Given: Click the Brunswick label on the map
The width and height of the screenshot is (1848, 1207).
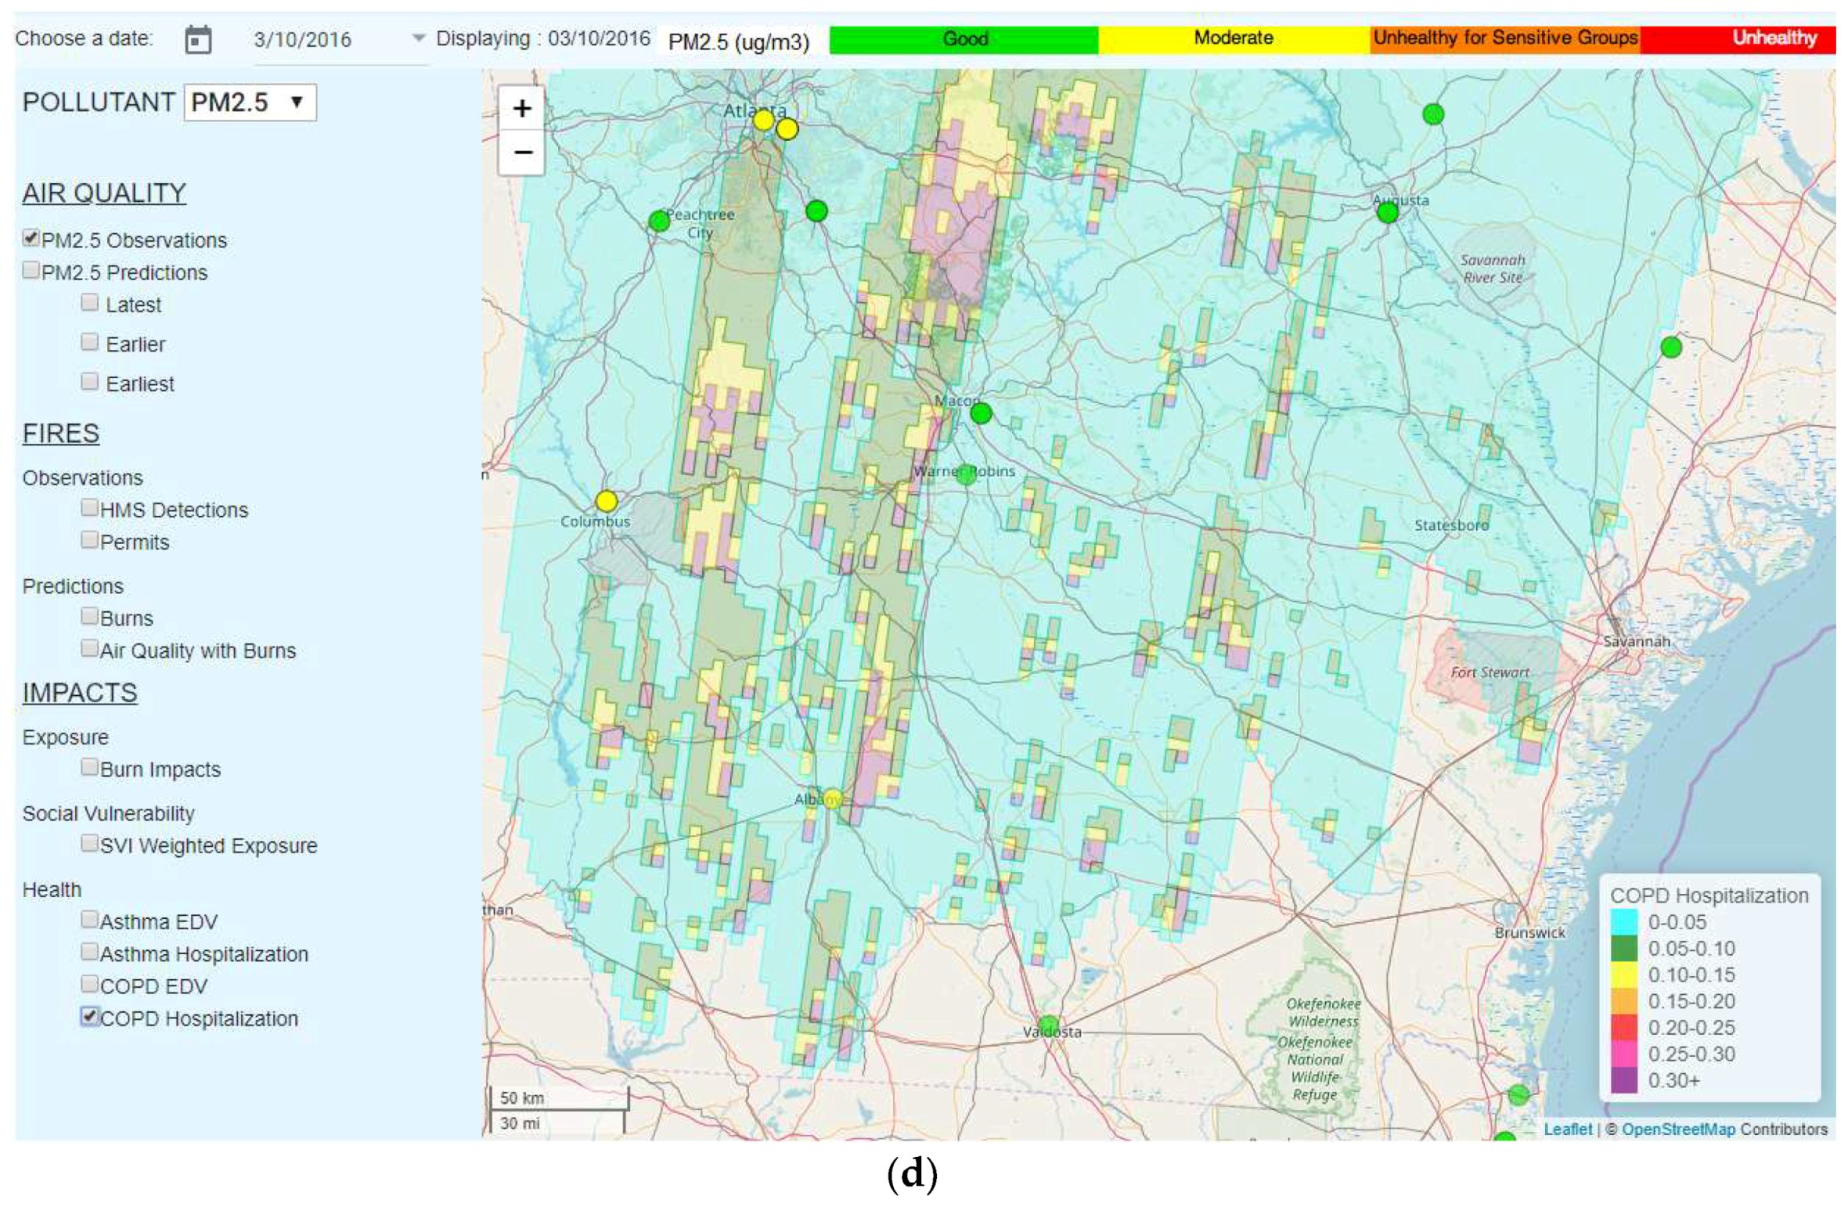Looking at the screenshot, I should [1529, 932].
